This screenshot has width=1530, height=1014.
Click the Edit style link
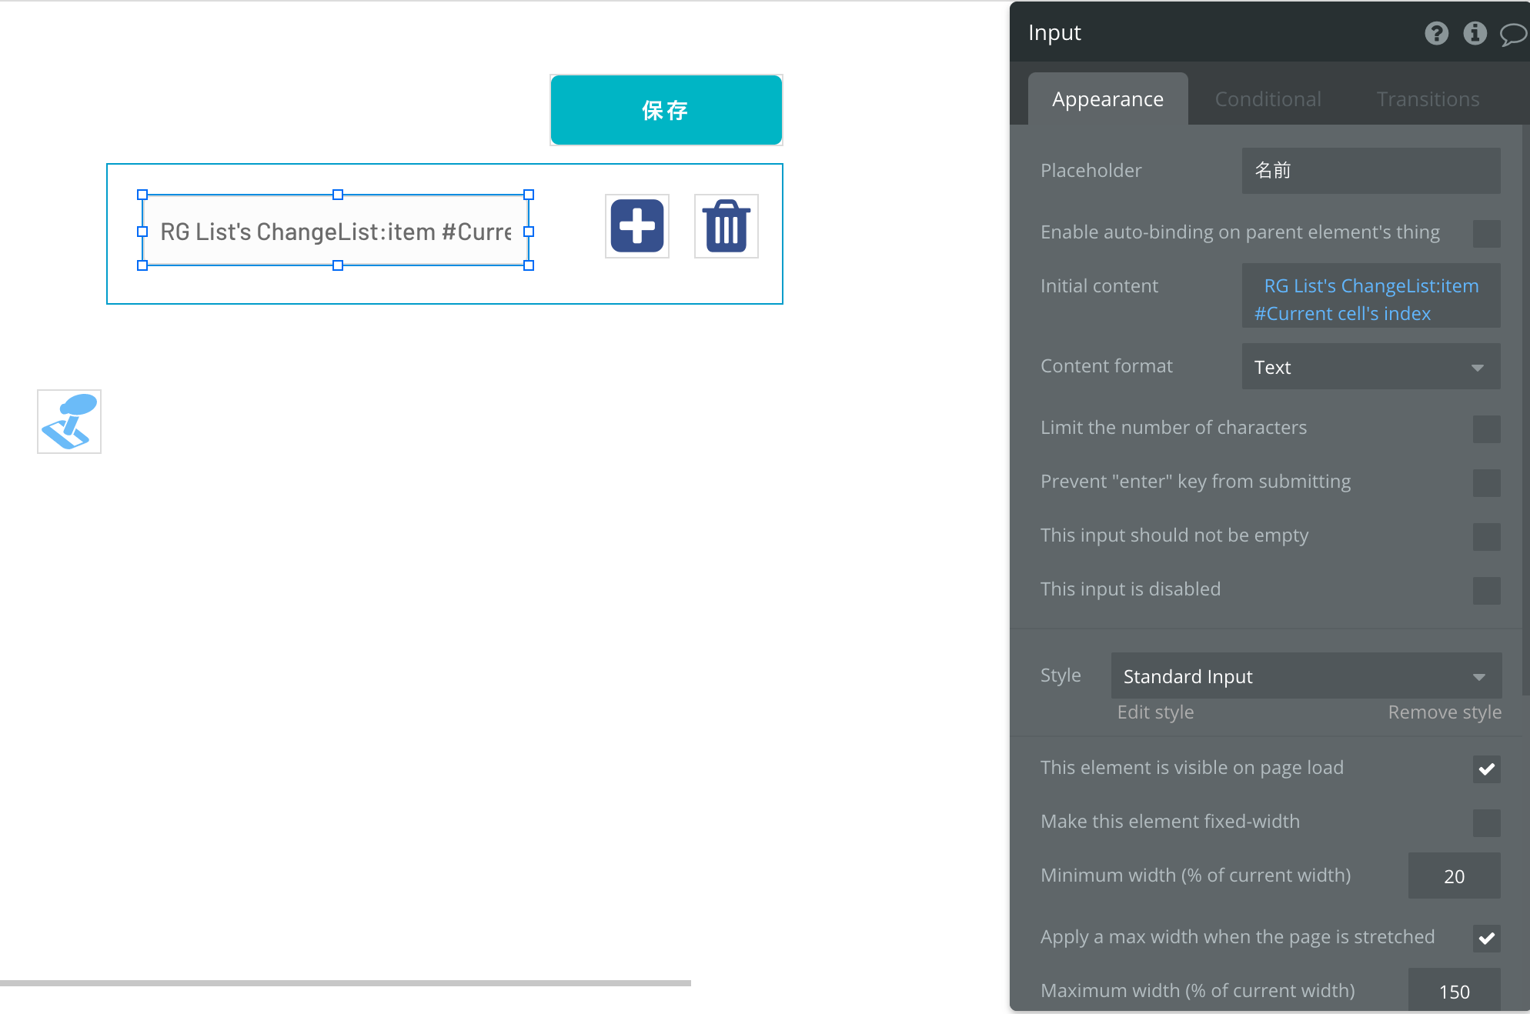1155,712
